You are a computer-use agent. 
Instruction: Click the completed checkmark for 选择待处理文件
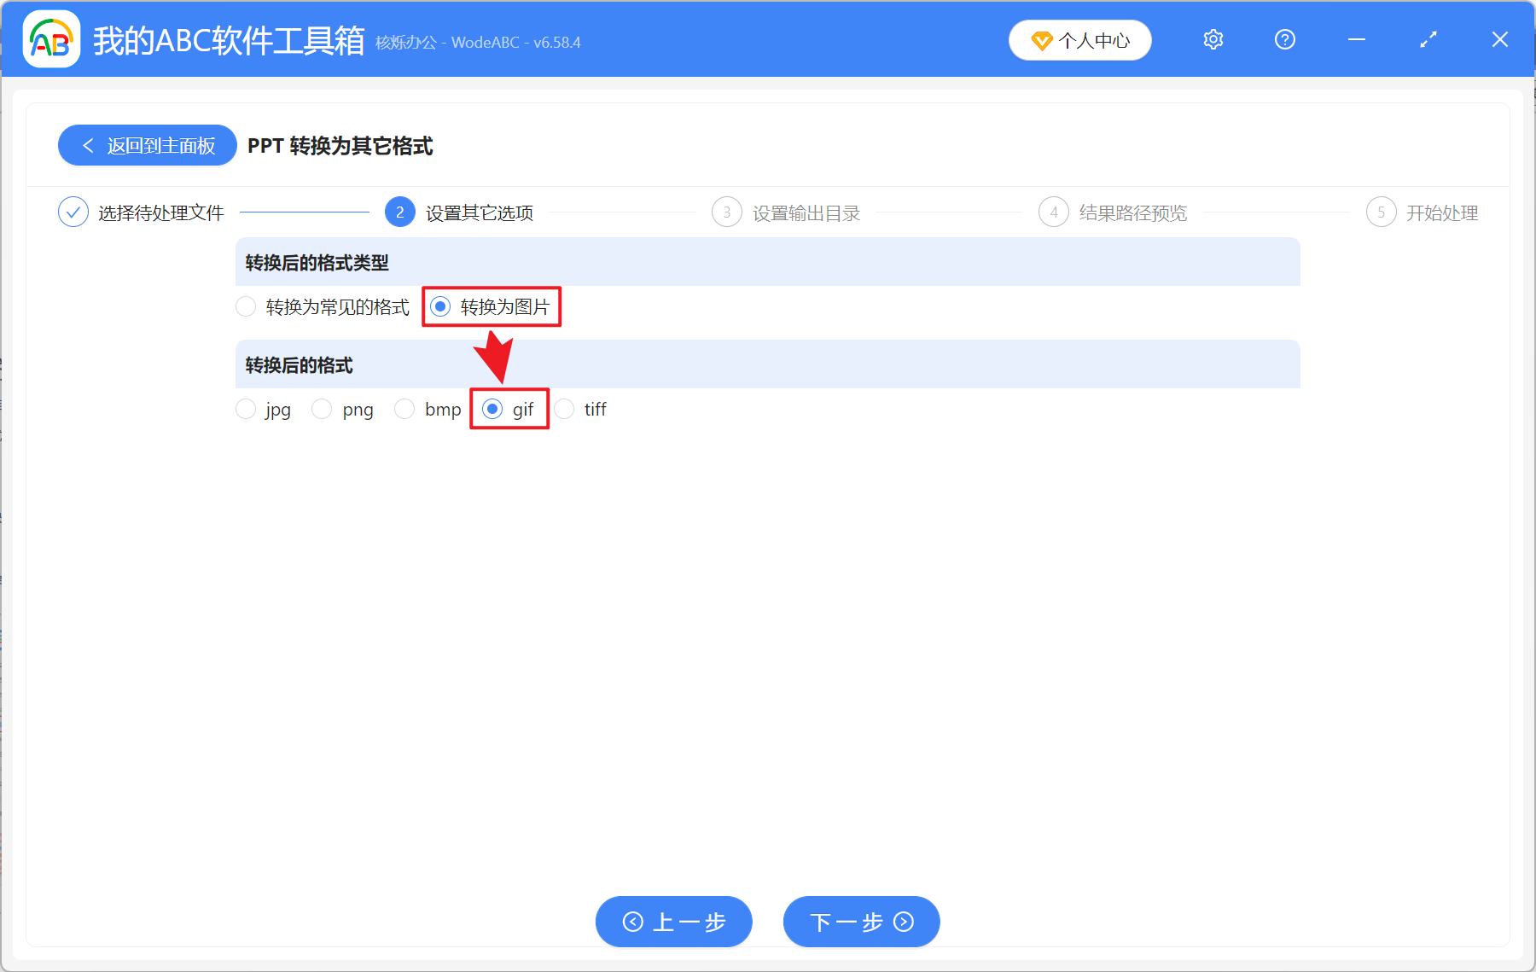(x=73, y=212)
